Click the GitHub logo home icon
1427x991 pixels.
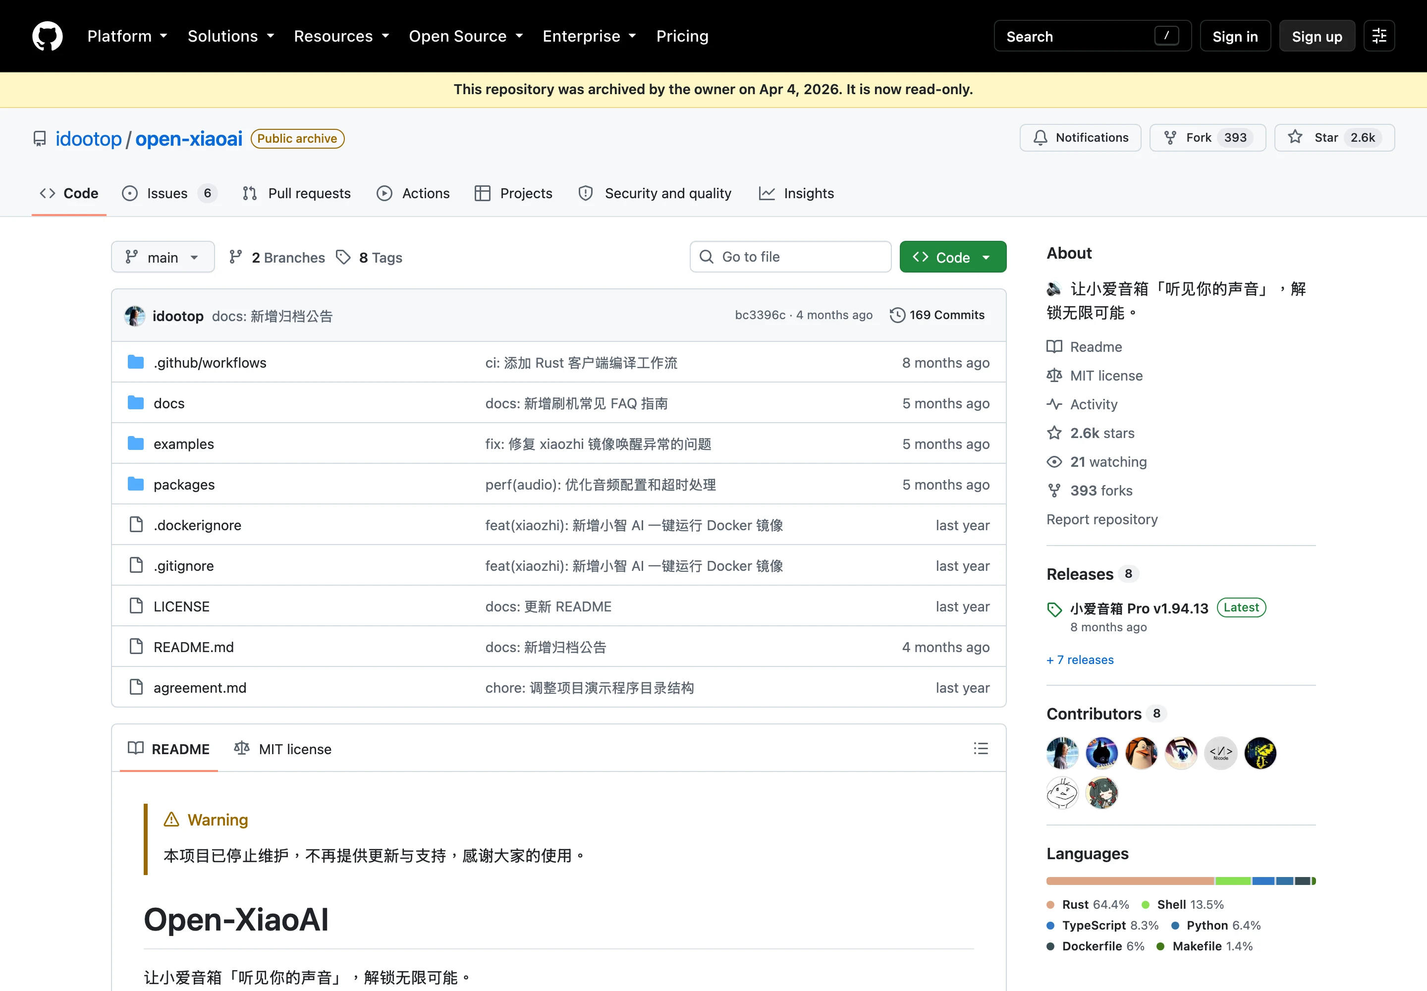click(x=47, y=36)
